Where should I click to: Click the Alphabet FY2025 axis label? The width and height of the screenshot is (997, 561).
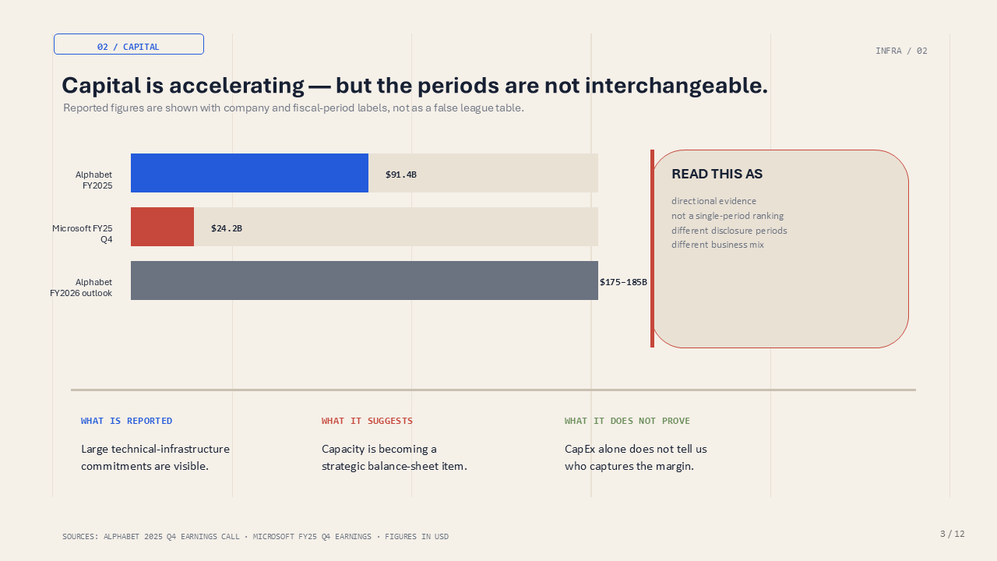pyautogui.click(x=93, y=180)
